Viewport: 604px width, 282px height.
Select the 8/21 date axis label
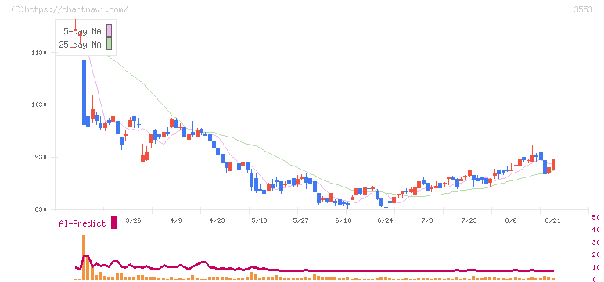tap(553, 220)
